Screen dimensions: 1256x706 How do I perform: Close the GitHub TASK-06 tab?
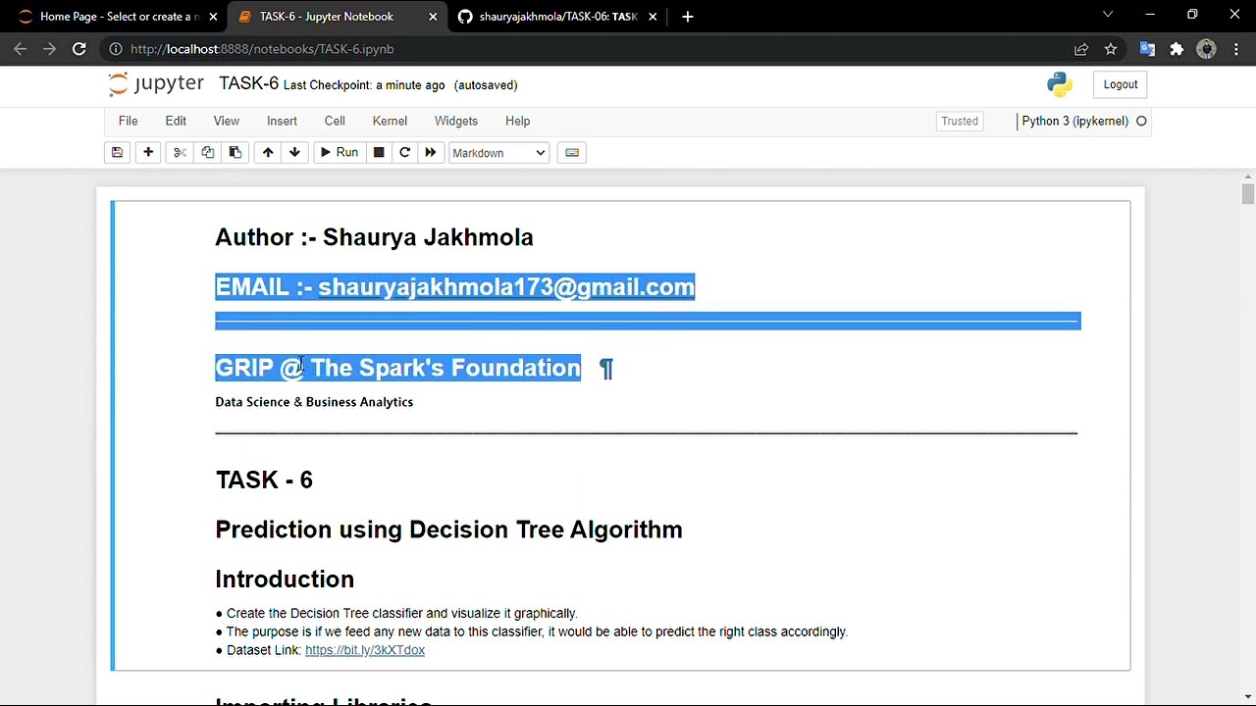pos(653,17)
